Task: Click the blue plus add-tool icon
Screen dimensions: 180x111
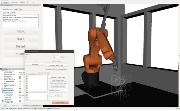Action: [28, 2]
